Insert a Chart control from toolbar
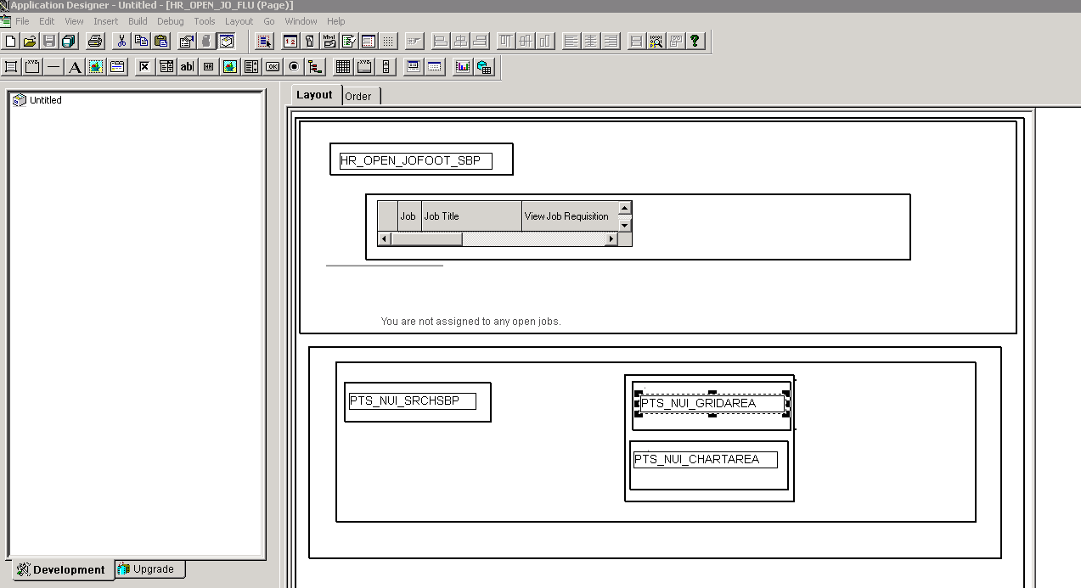Screen dimensions: 1081x588 [x=463, y=67]
